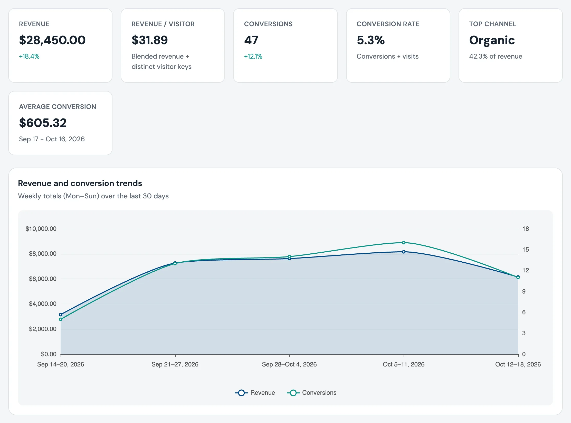
Task: Click the Top Channel value Organic
Action: point(492,40)
